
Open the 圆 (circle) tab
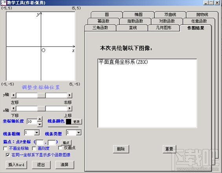[x=107, y=15]
